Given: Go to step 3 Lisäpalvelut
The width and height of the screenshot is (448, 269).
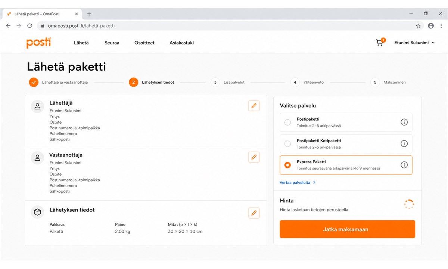Looking at the screenshot, I should pos(228,82).
